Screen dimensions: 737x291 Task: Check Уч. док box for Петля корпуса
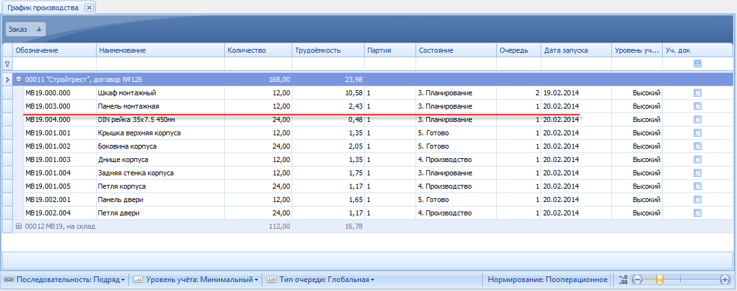click(698, 186)
